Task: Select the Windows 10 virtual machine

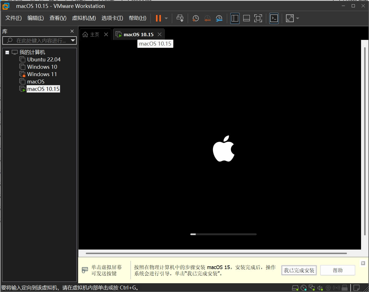Action: (42, 67)
